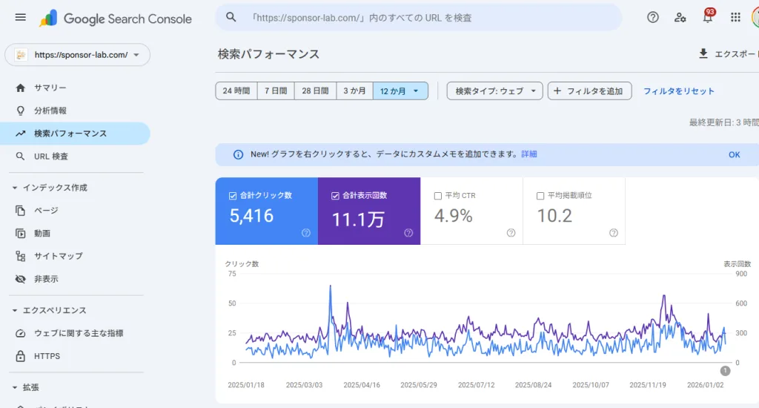Viewport: 759px width, 408px height.
Task: Click the sitemap icon beside サイトマップ
Action: tap(20, 256)
